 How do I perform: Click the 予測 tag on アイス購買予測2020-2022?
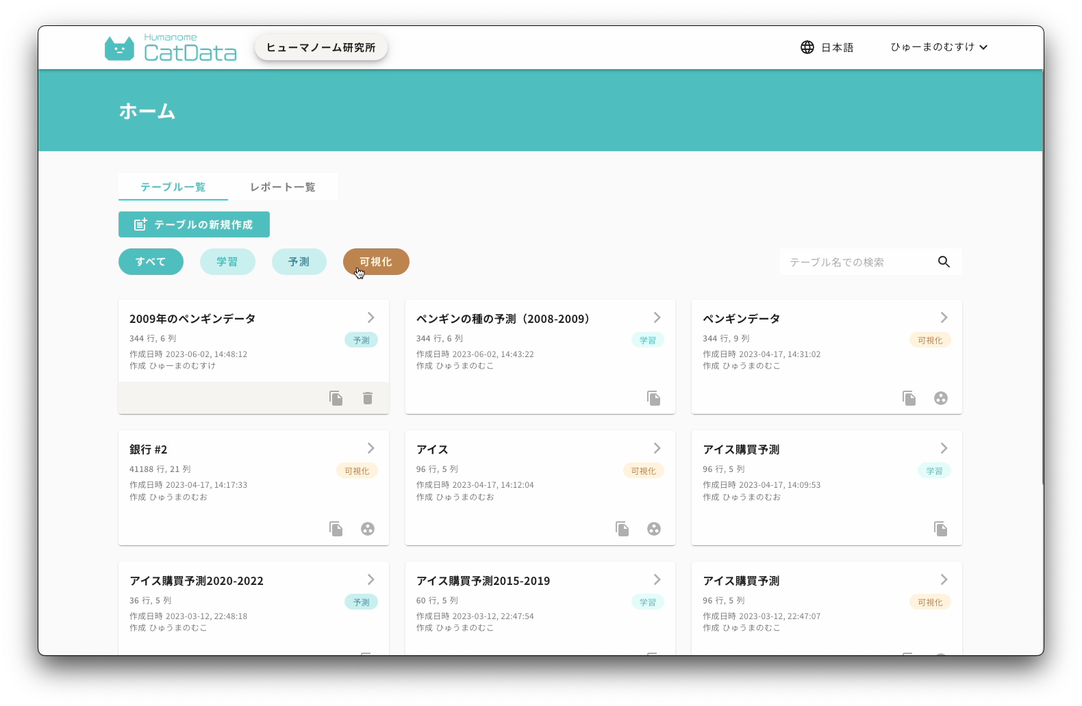[x=361, y=602]
